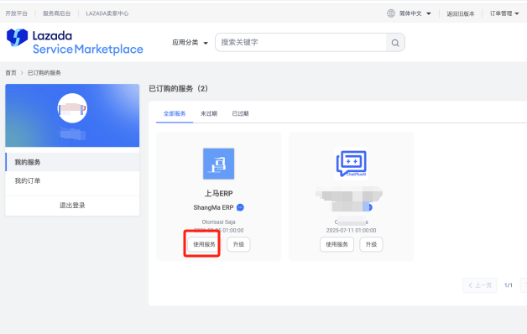Image resolution: width=527 pixels, height=334 pixels.
Task: Click the search magnifier icon
Action: click(395, 43)
